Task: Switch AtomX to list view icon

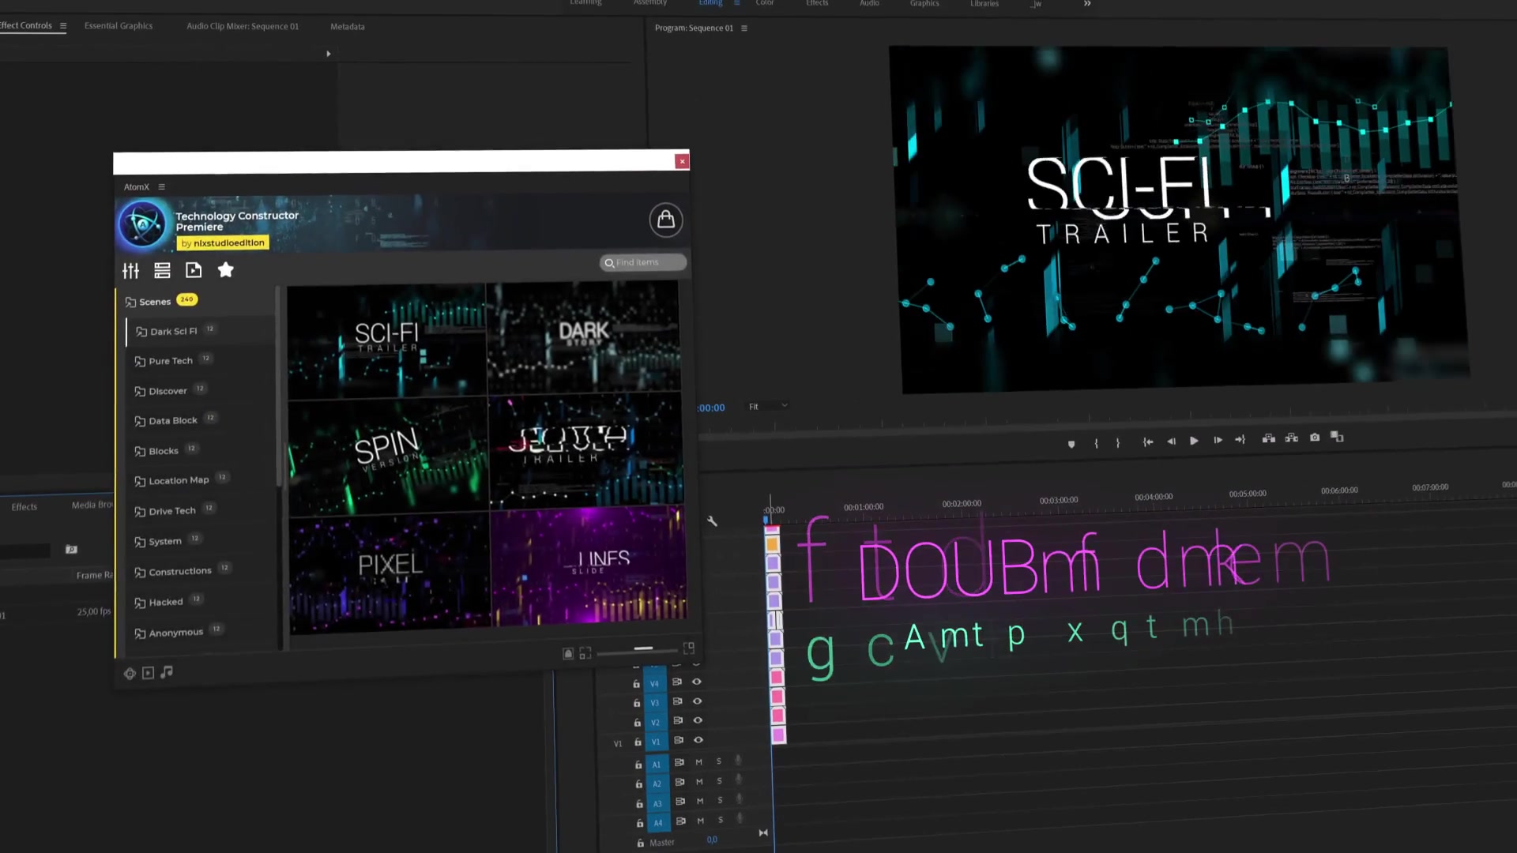Action: (x=162, y=271)
